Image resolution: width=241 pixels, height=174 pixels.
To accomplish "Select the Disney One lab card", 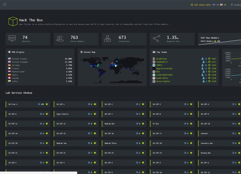I will 219,153.
